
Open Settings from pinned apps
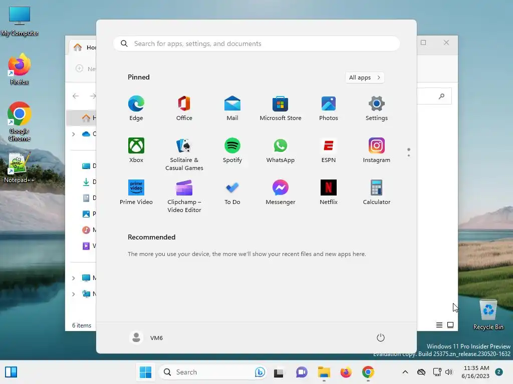click(377, 108)
